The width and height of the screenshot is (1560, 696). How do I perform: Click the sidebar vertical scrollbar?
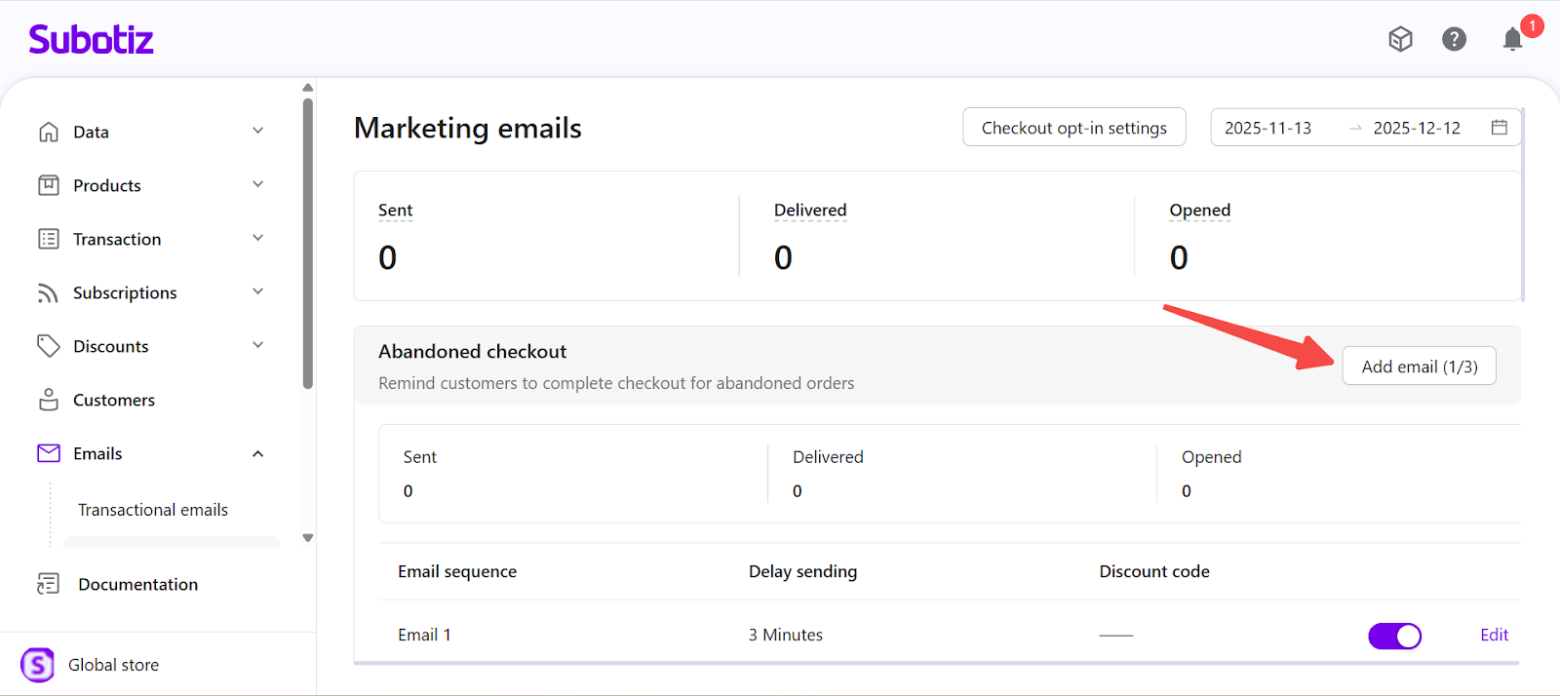click(308, 244)
